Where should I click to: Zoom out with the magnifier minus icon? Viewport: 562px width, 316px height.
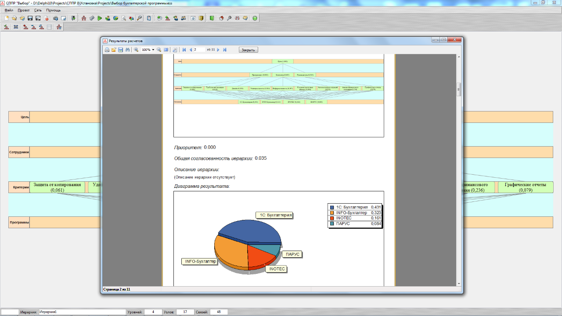[x=159, y=50]
